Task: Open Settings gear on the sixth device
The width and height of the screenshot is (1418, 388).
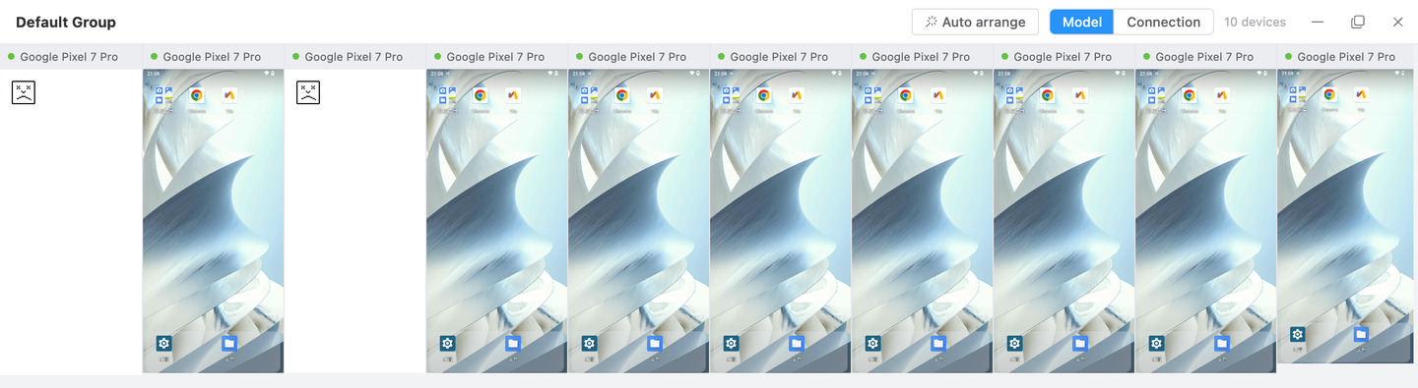Action: (x=731, y=343)
